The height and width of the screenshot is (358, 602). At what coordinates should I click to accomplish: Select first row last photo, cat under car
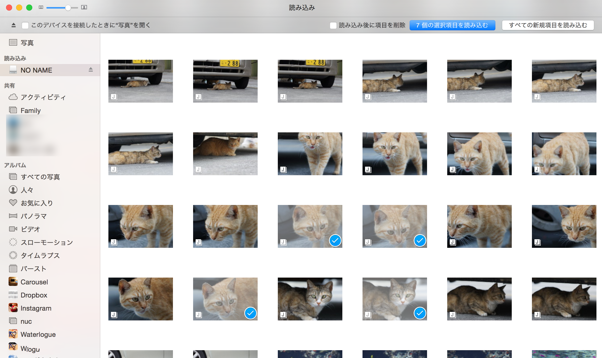[564, 81]
